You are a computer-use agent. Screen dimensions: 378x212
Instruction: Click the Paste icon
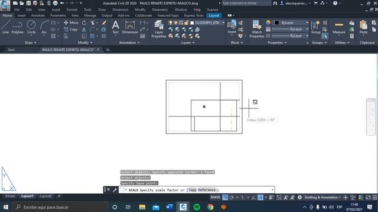[x=363, y=27]
